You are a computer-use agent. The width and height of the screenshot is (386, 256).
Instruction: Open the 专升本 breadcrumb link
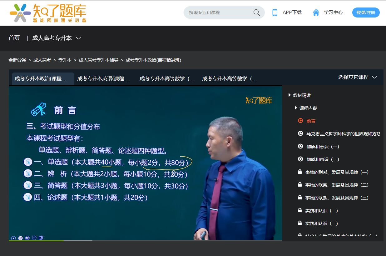tap(65, 60)
